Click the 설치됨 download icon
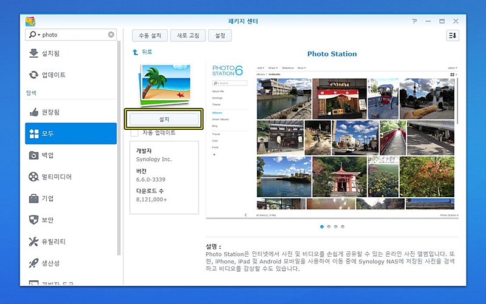This screenshot has width=486, height=304. 33,53
